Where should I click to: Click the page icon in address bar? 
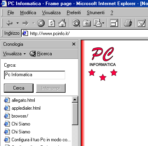click(x=25, y=33)
